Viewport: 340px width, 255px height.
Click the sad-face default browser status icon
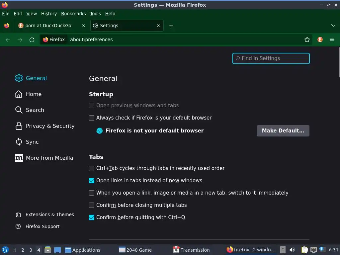(x=100, y=131)
